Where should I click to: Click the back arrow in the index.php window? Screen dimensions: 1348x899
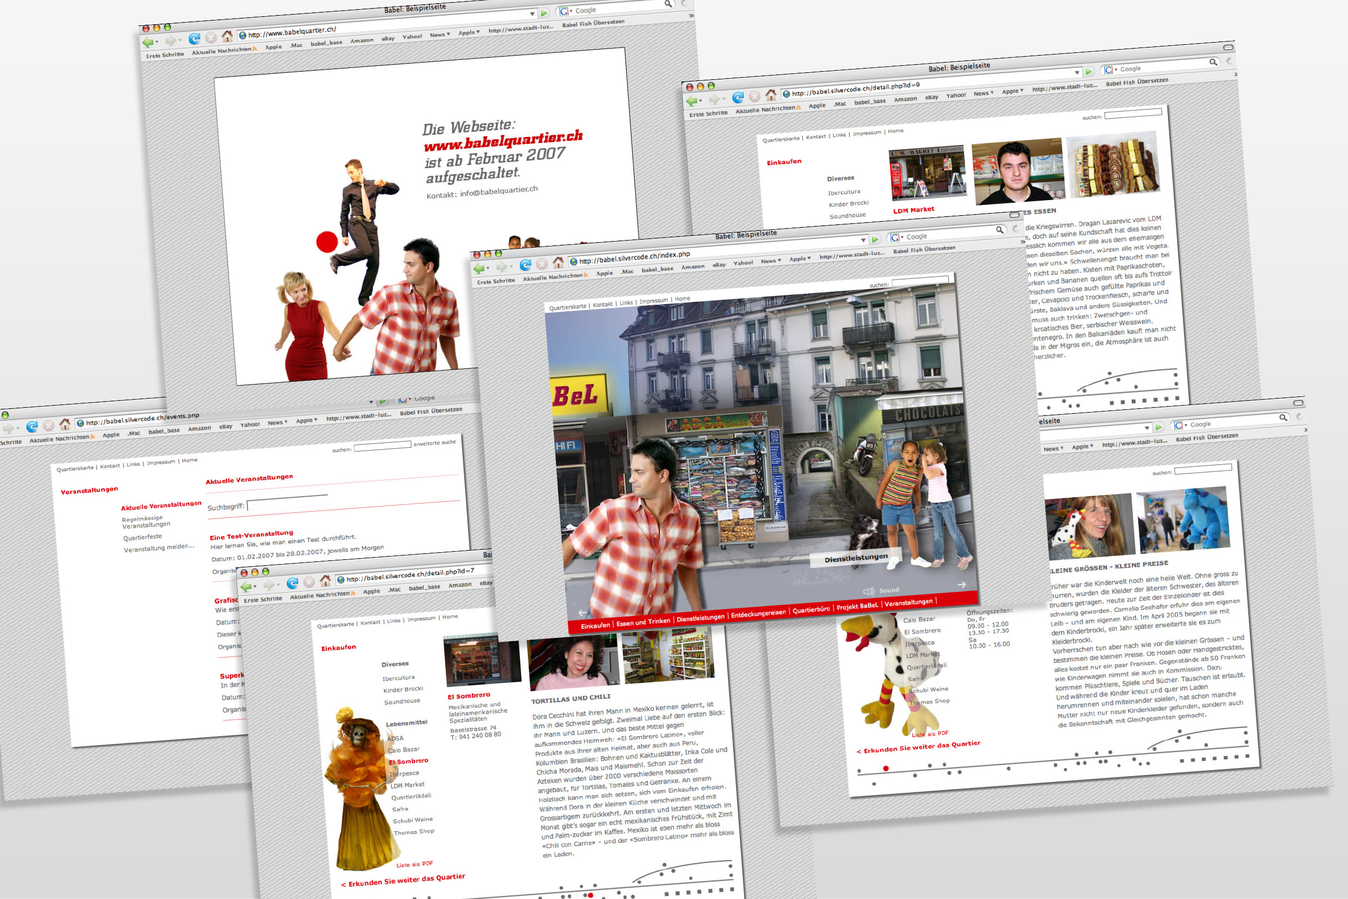479,269
